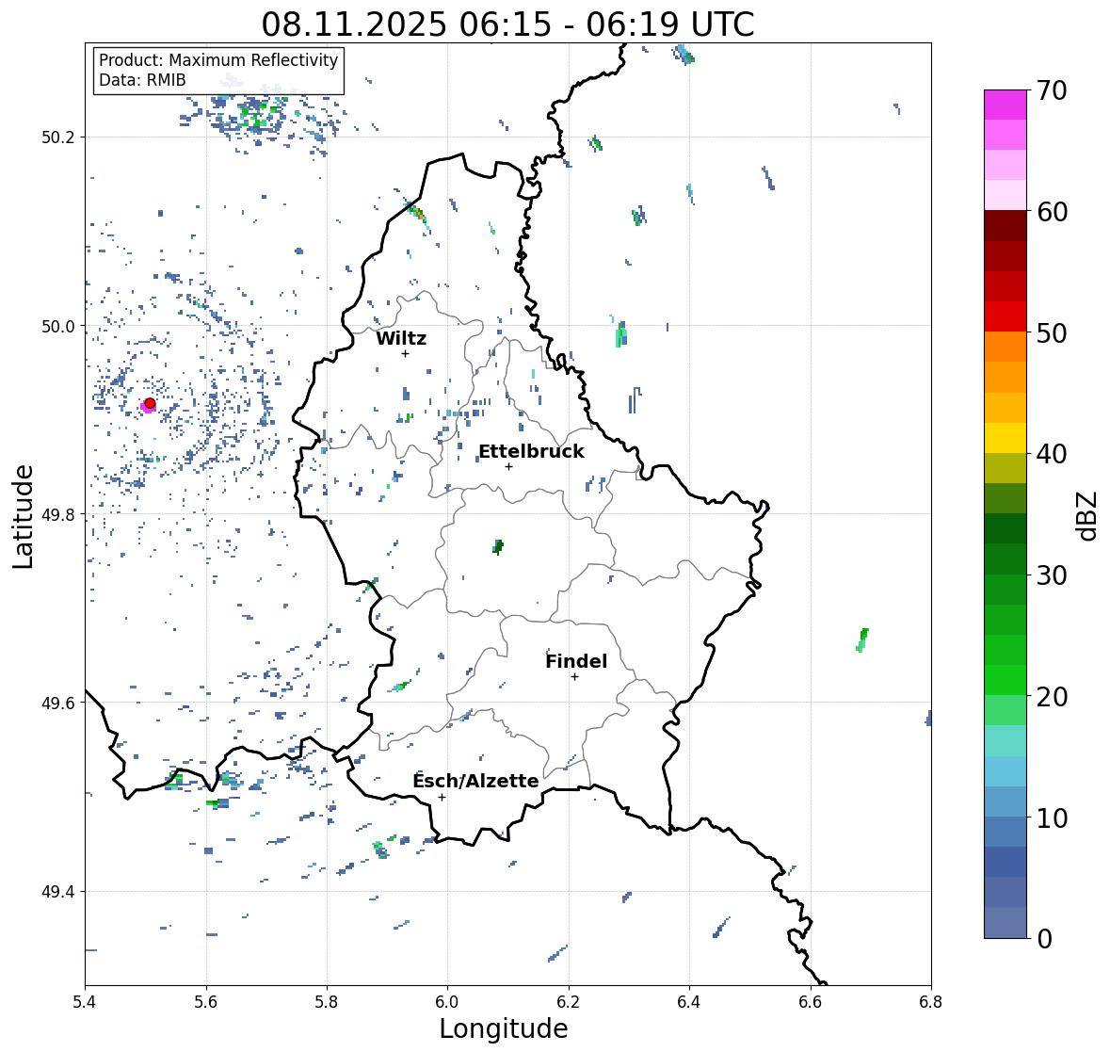Click the Esch/Alzette station label
The image size is (1110, 1052).
tap(475, 781)
